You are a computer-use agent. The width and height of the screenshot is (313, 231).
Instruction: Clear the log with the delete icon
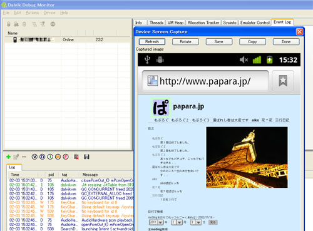[76, 157]
